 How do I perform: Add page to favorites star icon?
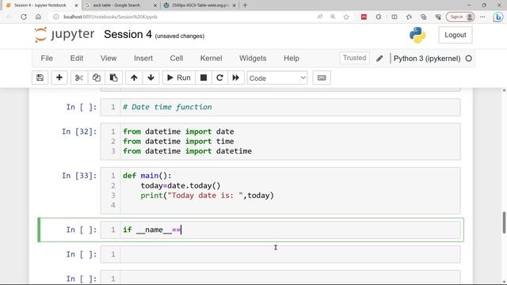(x=346, y=17)
